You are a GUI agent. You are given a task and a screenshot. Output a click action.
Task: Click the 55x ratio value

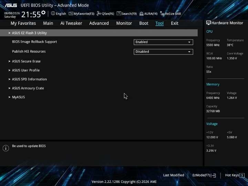(209, 72)
